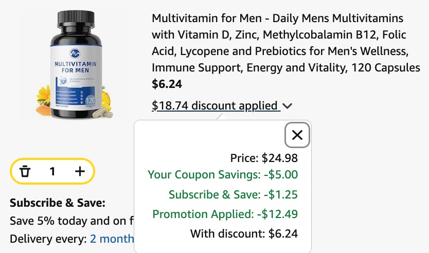
Task: Click the Subscribe & Save -$1.25 line
Action: click(x=233, y=194)
